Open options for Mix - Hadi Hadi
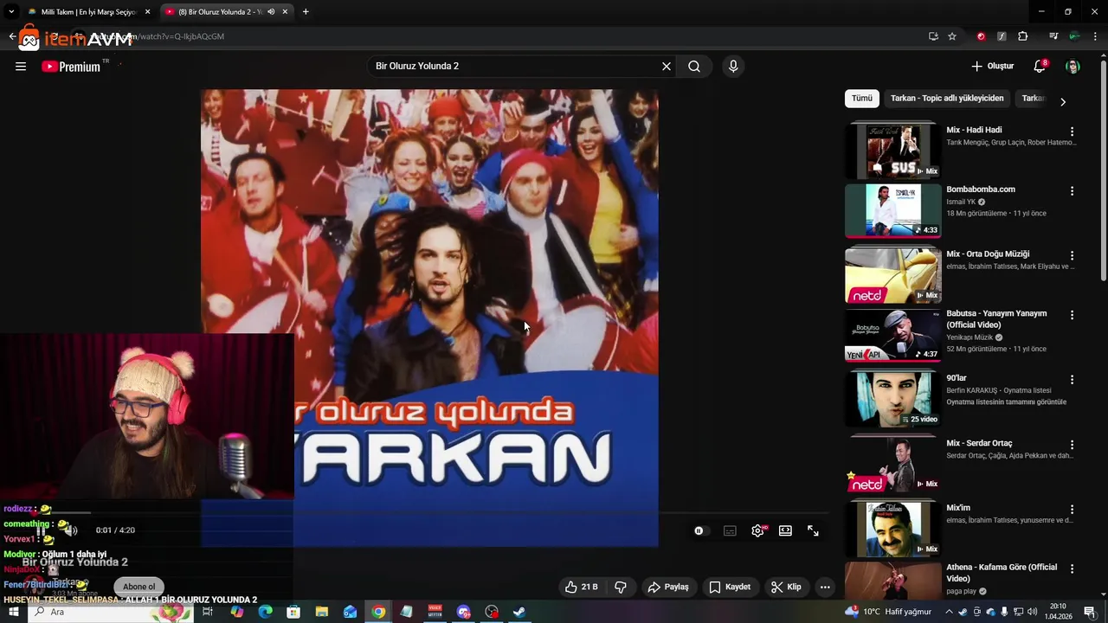 click(x=1072, y=132)
